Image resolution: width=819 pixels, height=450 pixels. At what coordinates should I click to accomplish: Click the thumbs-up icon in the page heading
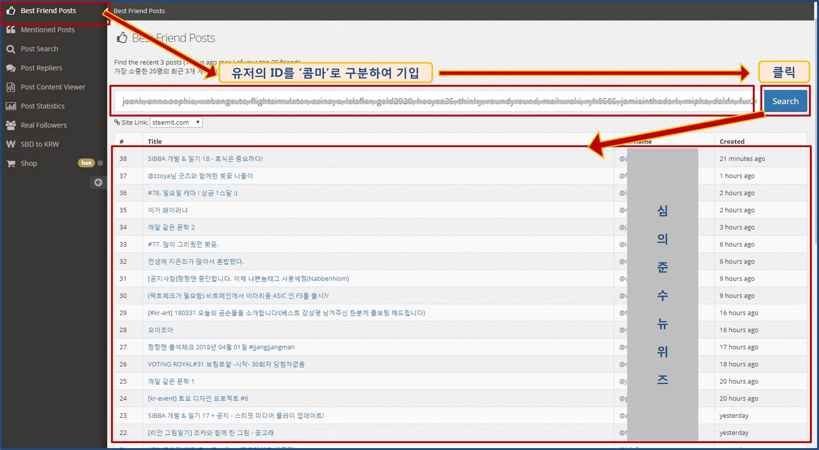[122, 38]
